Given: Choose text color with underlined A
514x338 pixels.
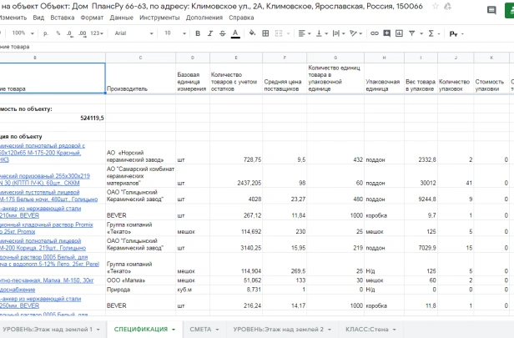Looking at the screenshot, I should click(x=235, y=33).
